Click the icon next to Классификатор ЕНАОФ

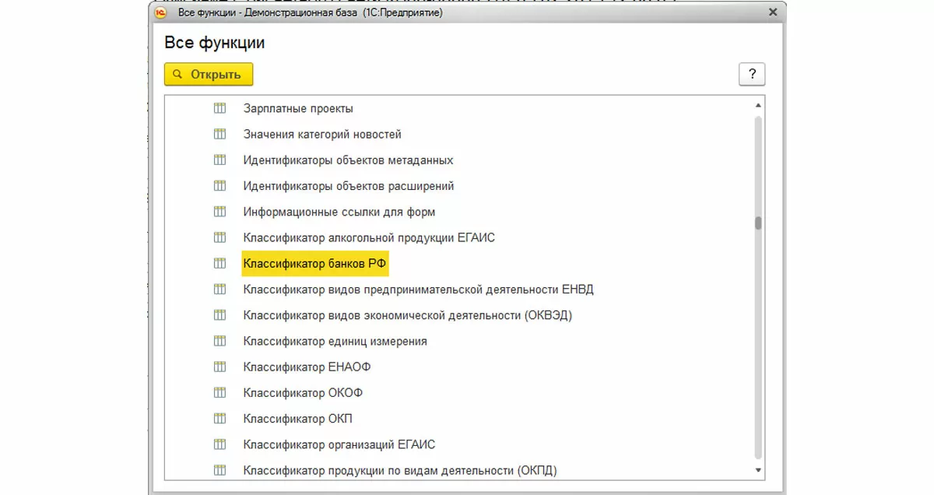pos(219,367)
